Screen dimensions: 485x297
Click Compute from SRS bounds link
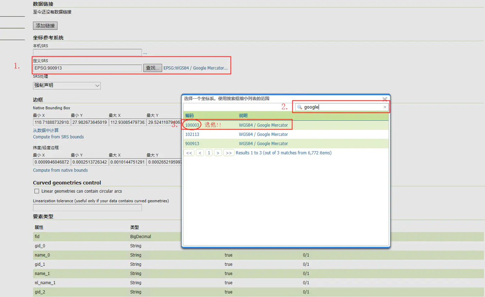59,137
